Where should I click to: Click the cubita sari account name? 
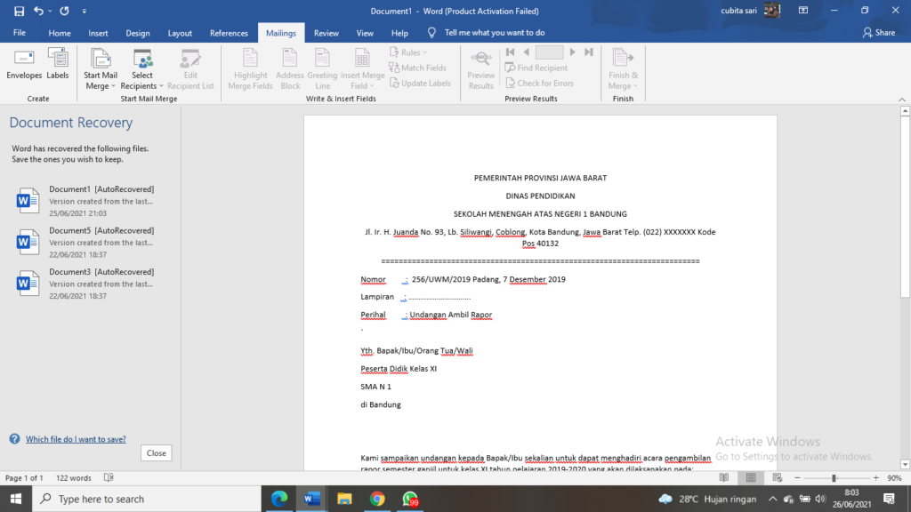tap(738, 11)
